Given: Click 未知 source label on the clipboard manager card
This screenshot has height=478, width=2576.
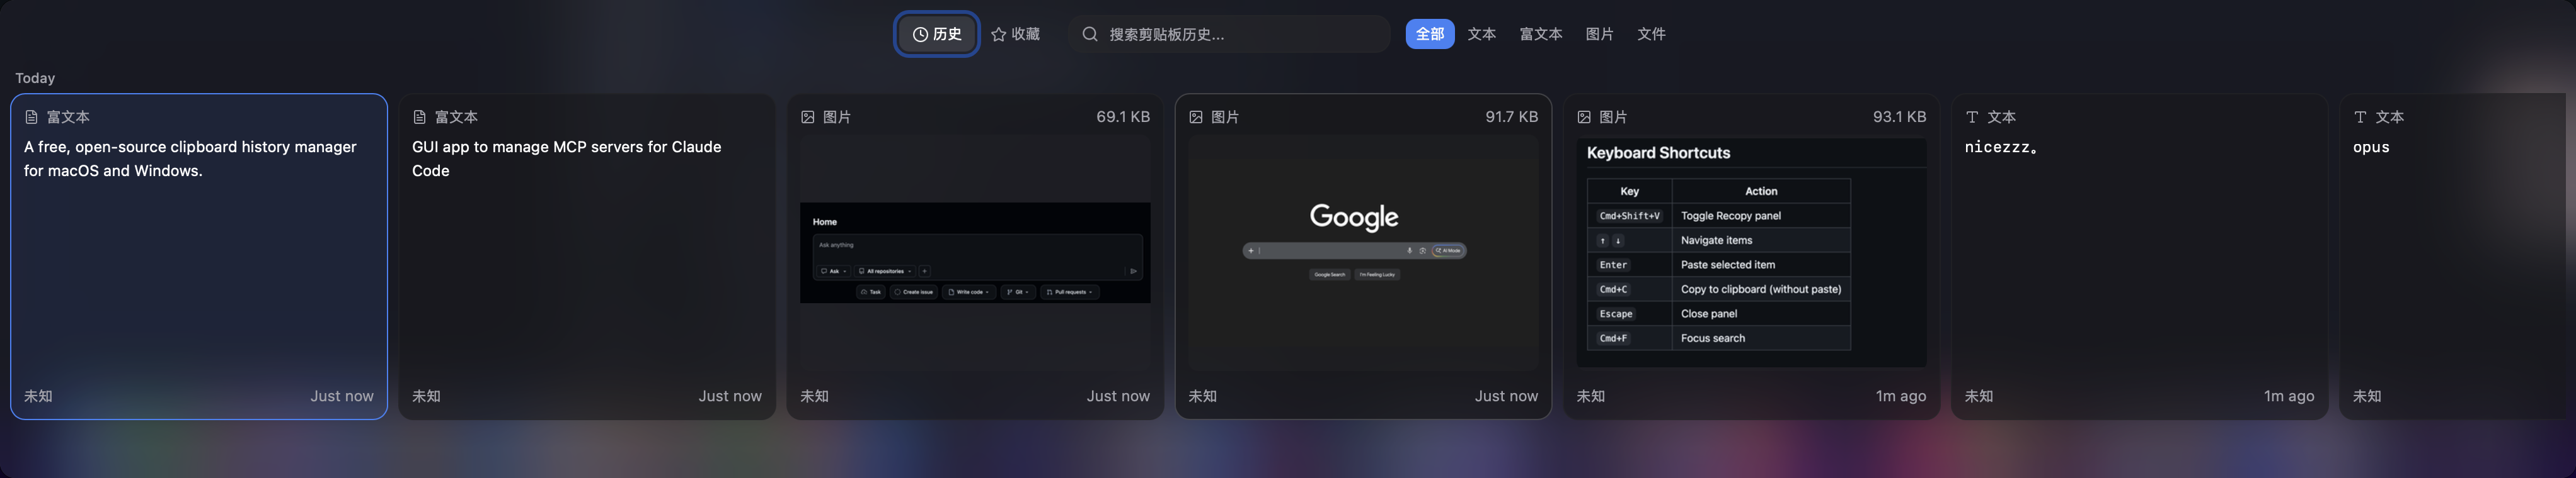Looking at the screenshot, I should tap(38, 396).
